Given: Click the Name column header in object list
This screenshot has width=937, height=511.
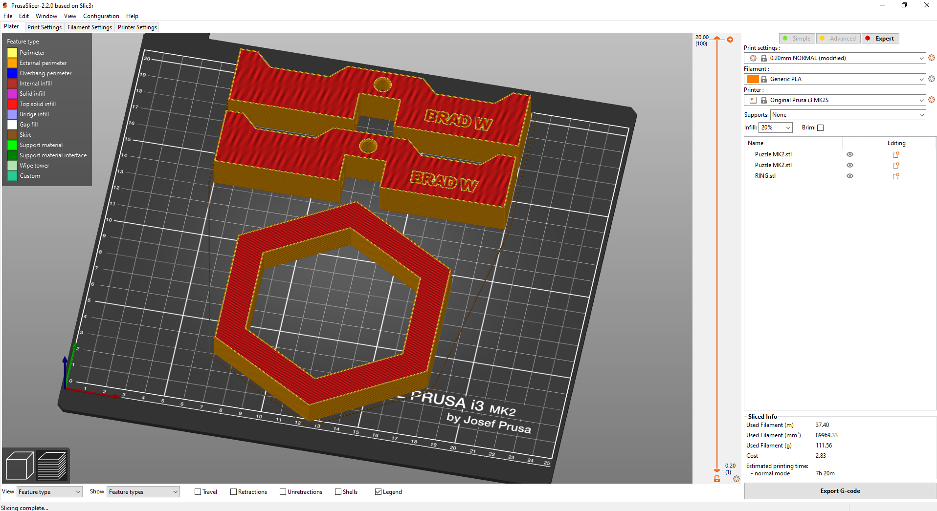Looking at the screenshot, I should click(x=756, y=143).
